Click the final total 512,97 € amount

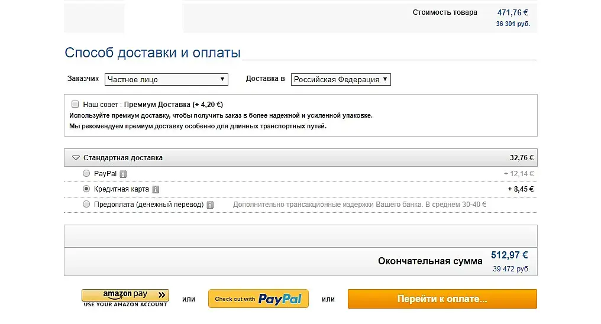coord(509,255)
